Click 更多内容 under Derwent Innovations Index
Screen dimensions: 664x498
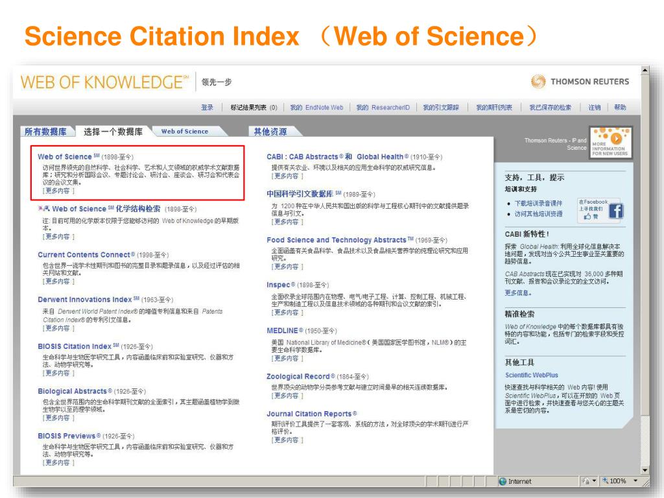pyautogui.click(x=58, y=328)
